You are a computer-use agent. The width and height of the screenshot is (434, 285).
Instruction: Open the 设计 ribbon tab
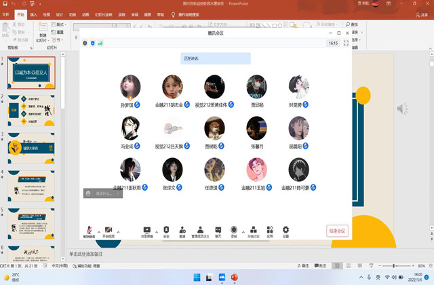(x=60, y=14)
